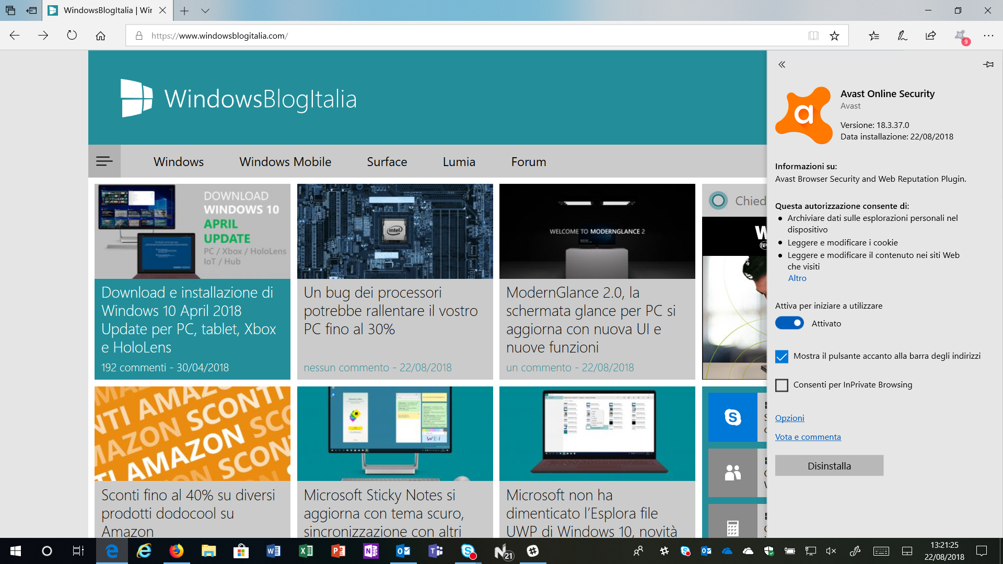This screenshot has width=1003, height=564.
Task: Add page to favorites with star
Action: click(835, 36)
